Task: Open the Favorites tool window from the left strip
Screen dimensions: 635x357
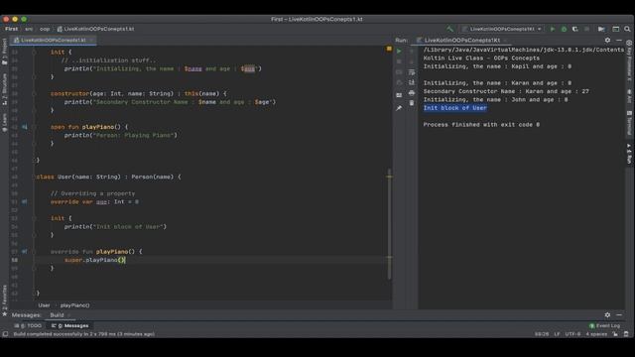Action: (x=5, y=299)
